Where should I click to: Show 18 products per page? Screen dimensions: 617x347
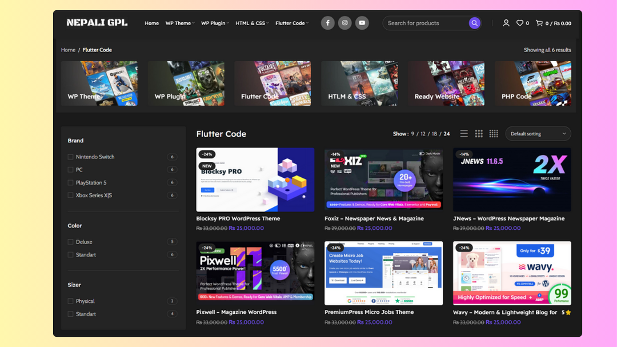tap(434, 134)
